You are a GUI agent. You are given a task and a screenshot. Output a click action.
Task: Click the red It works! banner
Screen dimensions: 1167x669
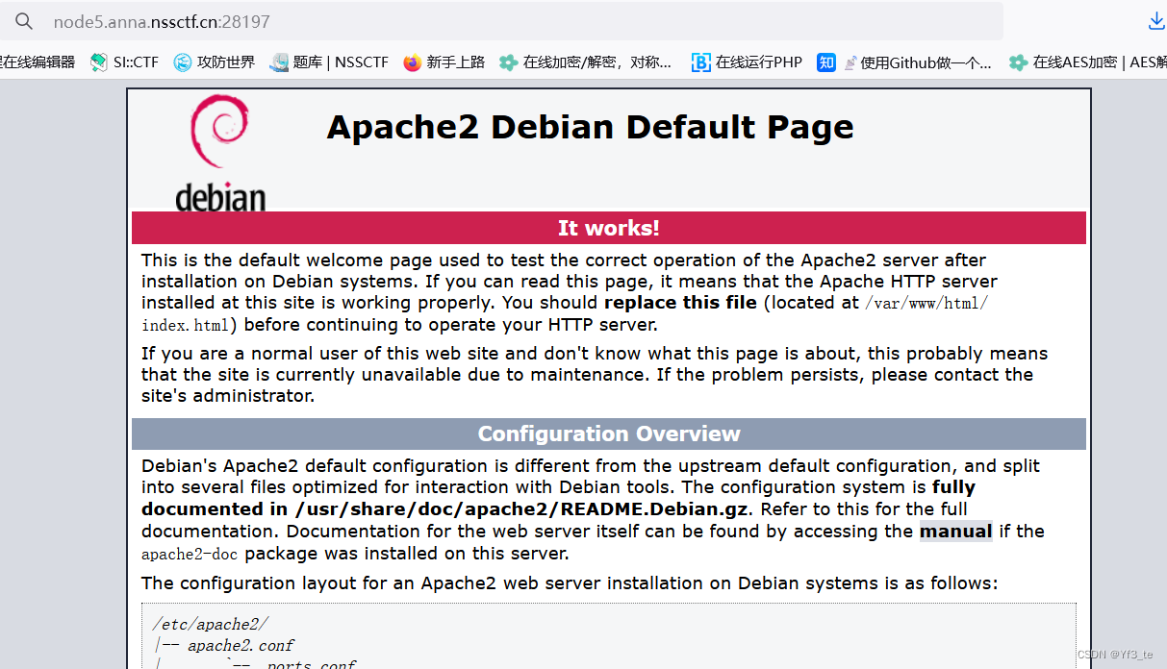pyautogui.click(x=609, y=228)
